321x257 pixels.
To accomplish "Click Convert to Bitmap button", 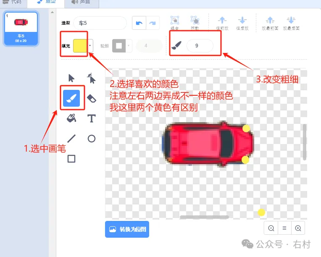I will click(x=127, y=229).
